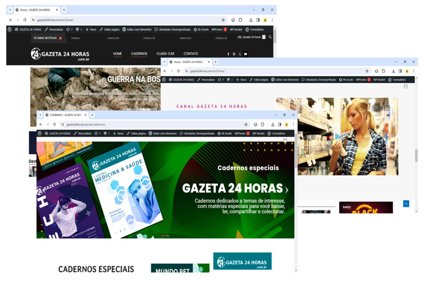Expand the Novo menu in the right Home window
Screen dimensions: 423x283
pos(241,80)
